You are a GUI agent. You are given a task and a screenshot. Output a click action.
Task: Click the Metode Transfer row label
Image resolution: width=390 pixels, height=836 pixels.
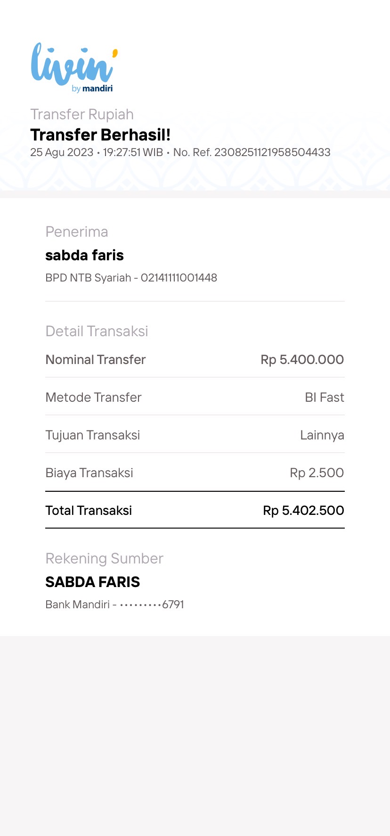click(x=93, y=397)
